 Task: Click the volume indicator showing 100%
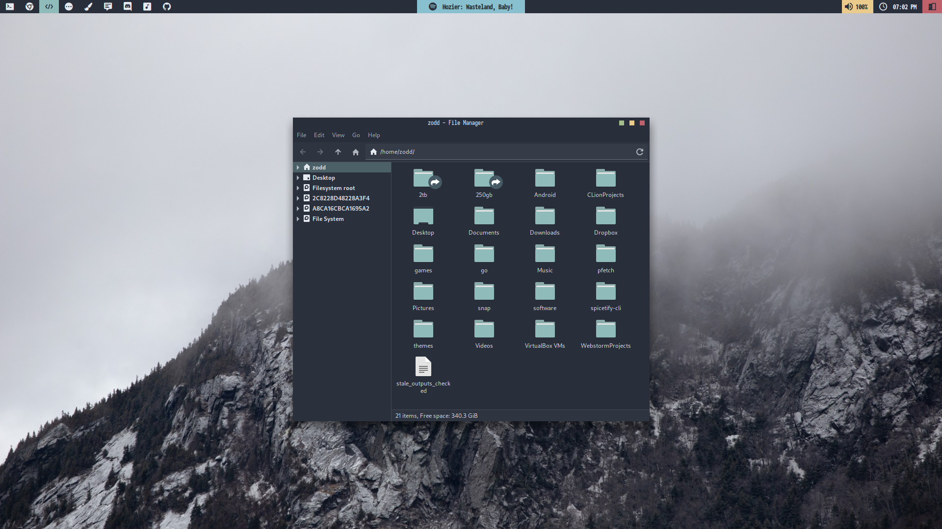pos(857,6)
